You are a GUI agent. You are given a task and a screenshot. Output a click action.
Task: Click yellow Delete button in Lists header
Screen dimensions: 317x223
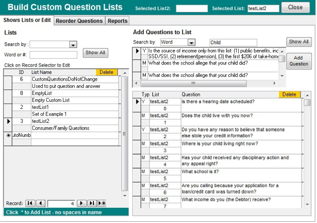(106, 72)
